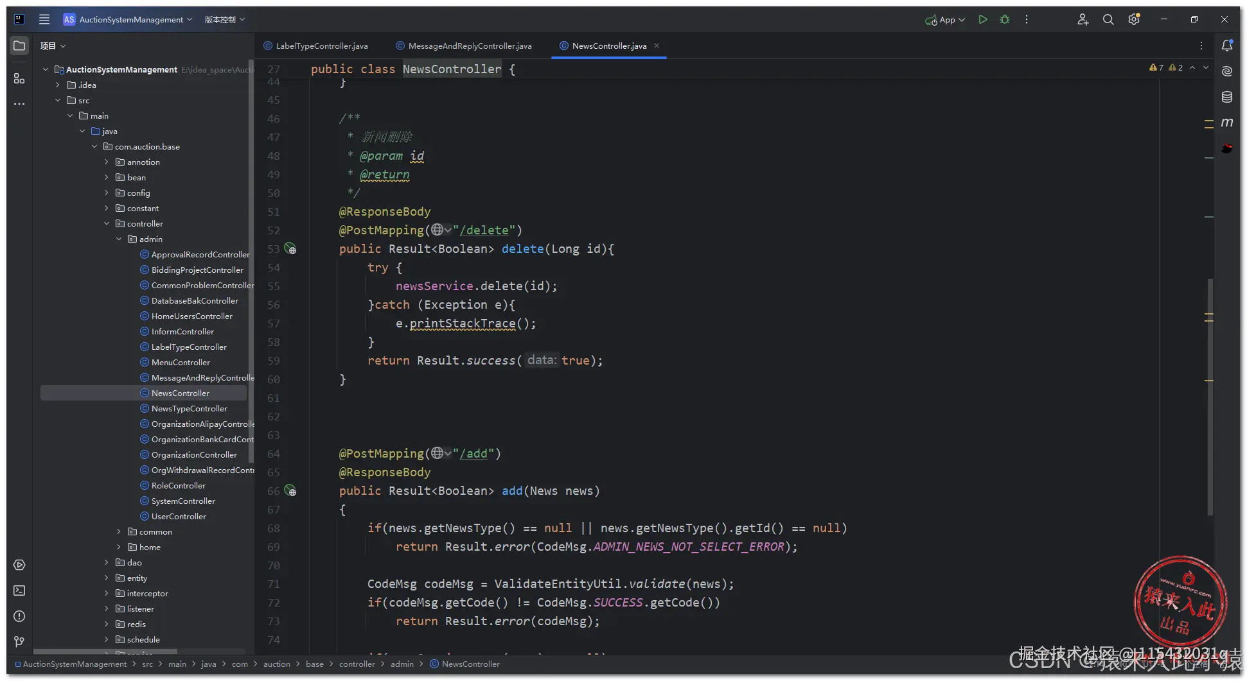The height and width of the screenshot is (681, 1247).
Task: Open the 项目 view selector dropdown
Action: pos(53,46)
